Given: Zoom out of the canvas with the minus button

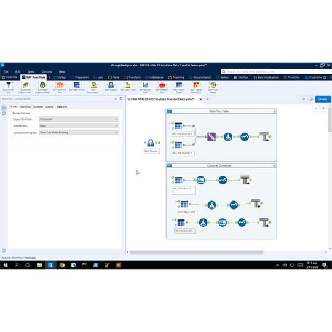Looking at the screenshot, I should pyautogui.click(x=315, y=108).
